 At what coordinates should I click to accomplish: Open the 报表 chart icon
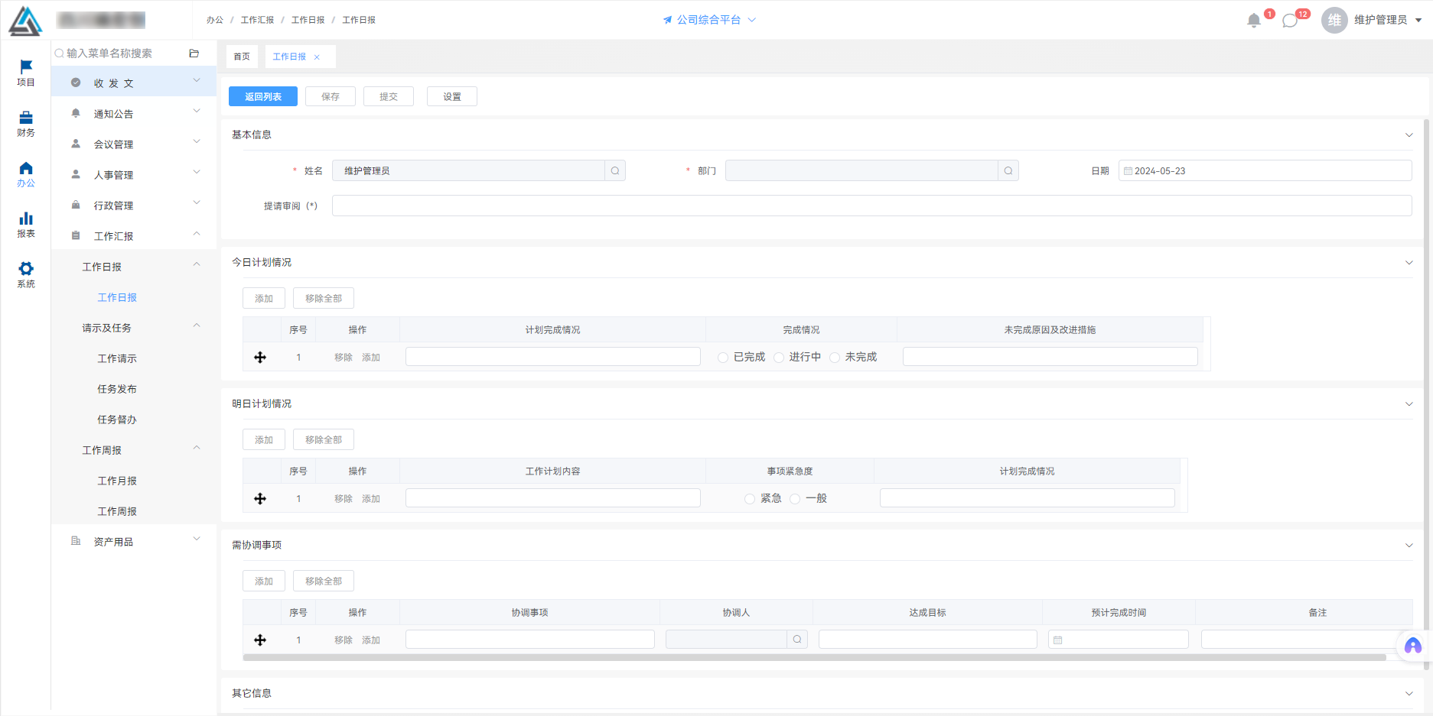pyautogui.click(x=26, y=219)
